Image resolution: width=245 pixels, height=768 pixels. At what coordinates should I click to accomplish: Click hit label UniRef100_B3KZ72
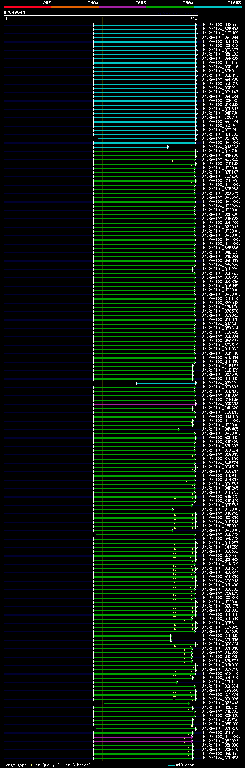(x=220, y=661)
